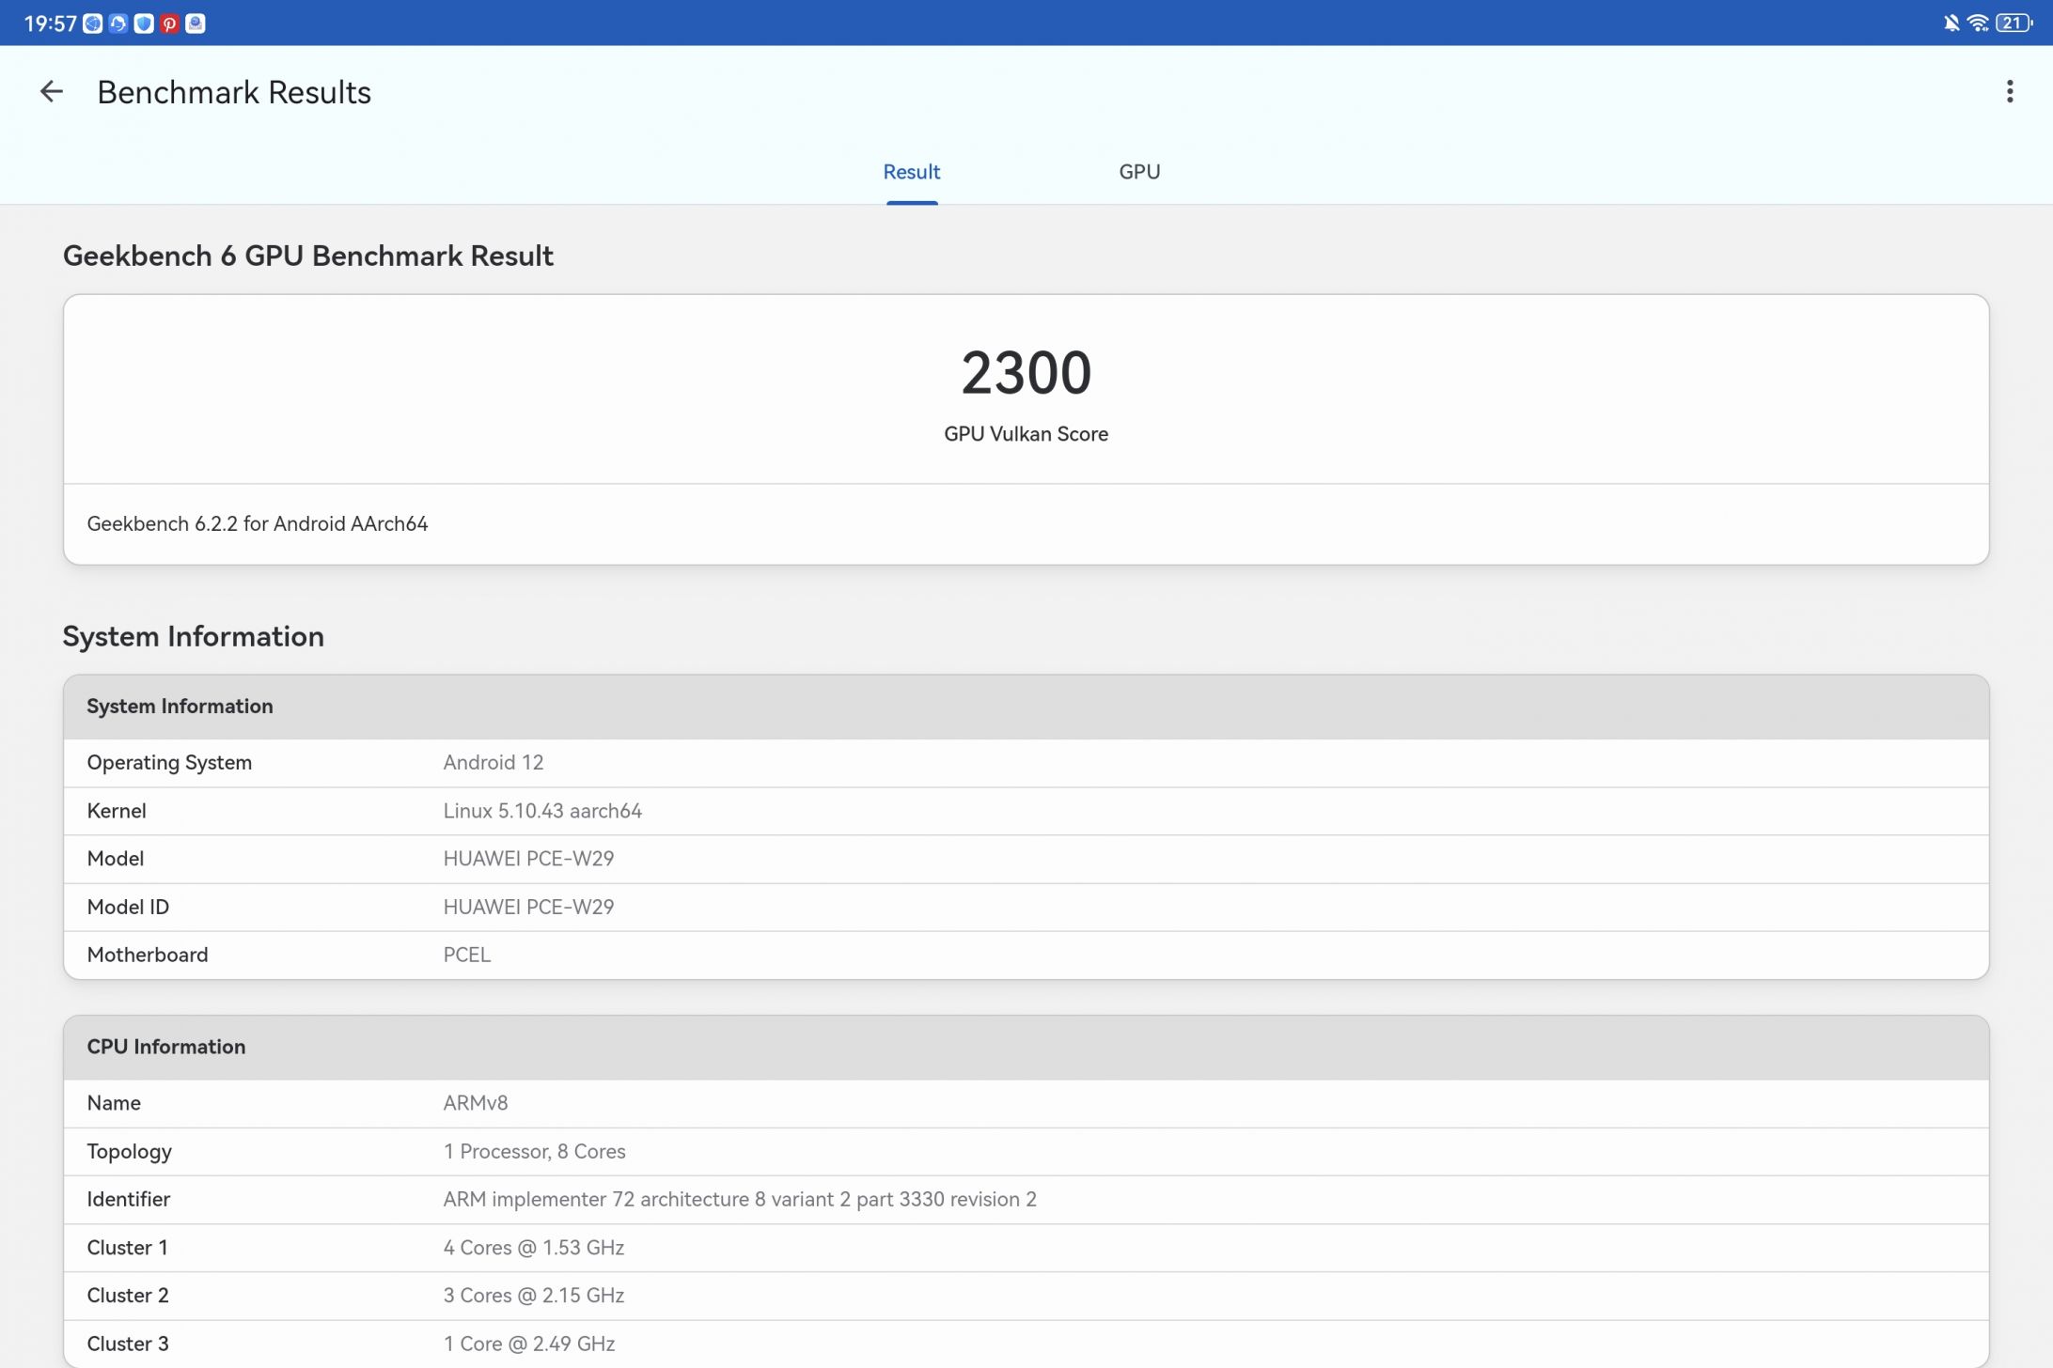Click the ARMv8 name value
2053x1368 pixels.
476,1103
